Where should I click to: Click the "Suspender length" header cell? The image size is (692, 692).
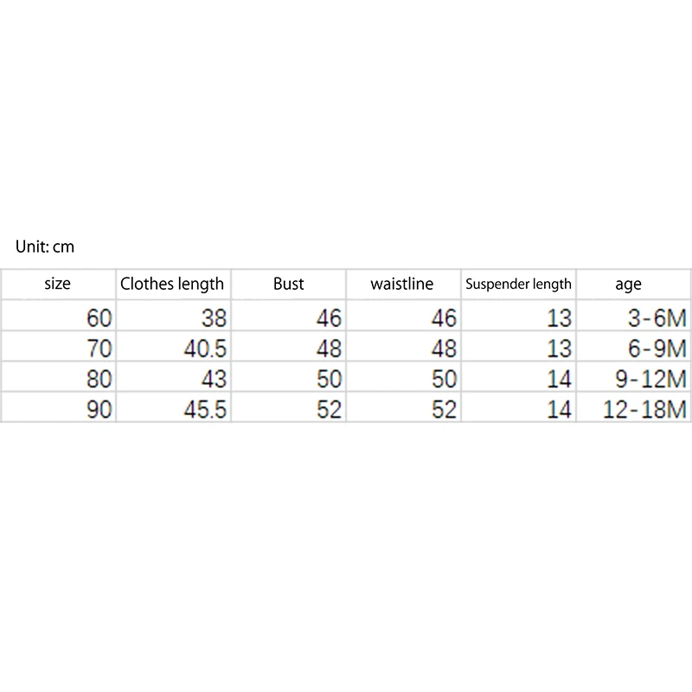click(518, 284)
